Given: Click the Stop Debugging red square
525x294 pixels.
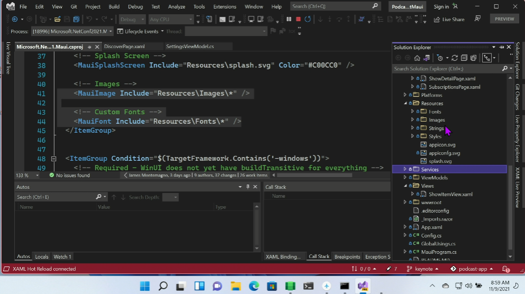Looking at the screenshot, I should click(298, 20).
